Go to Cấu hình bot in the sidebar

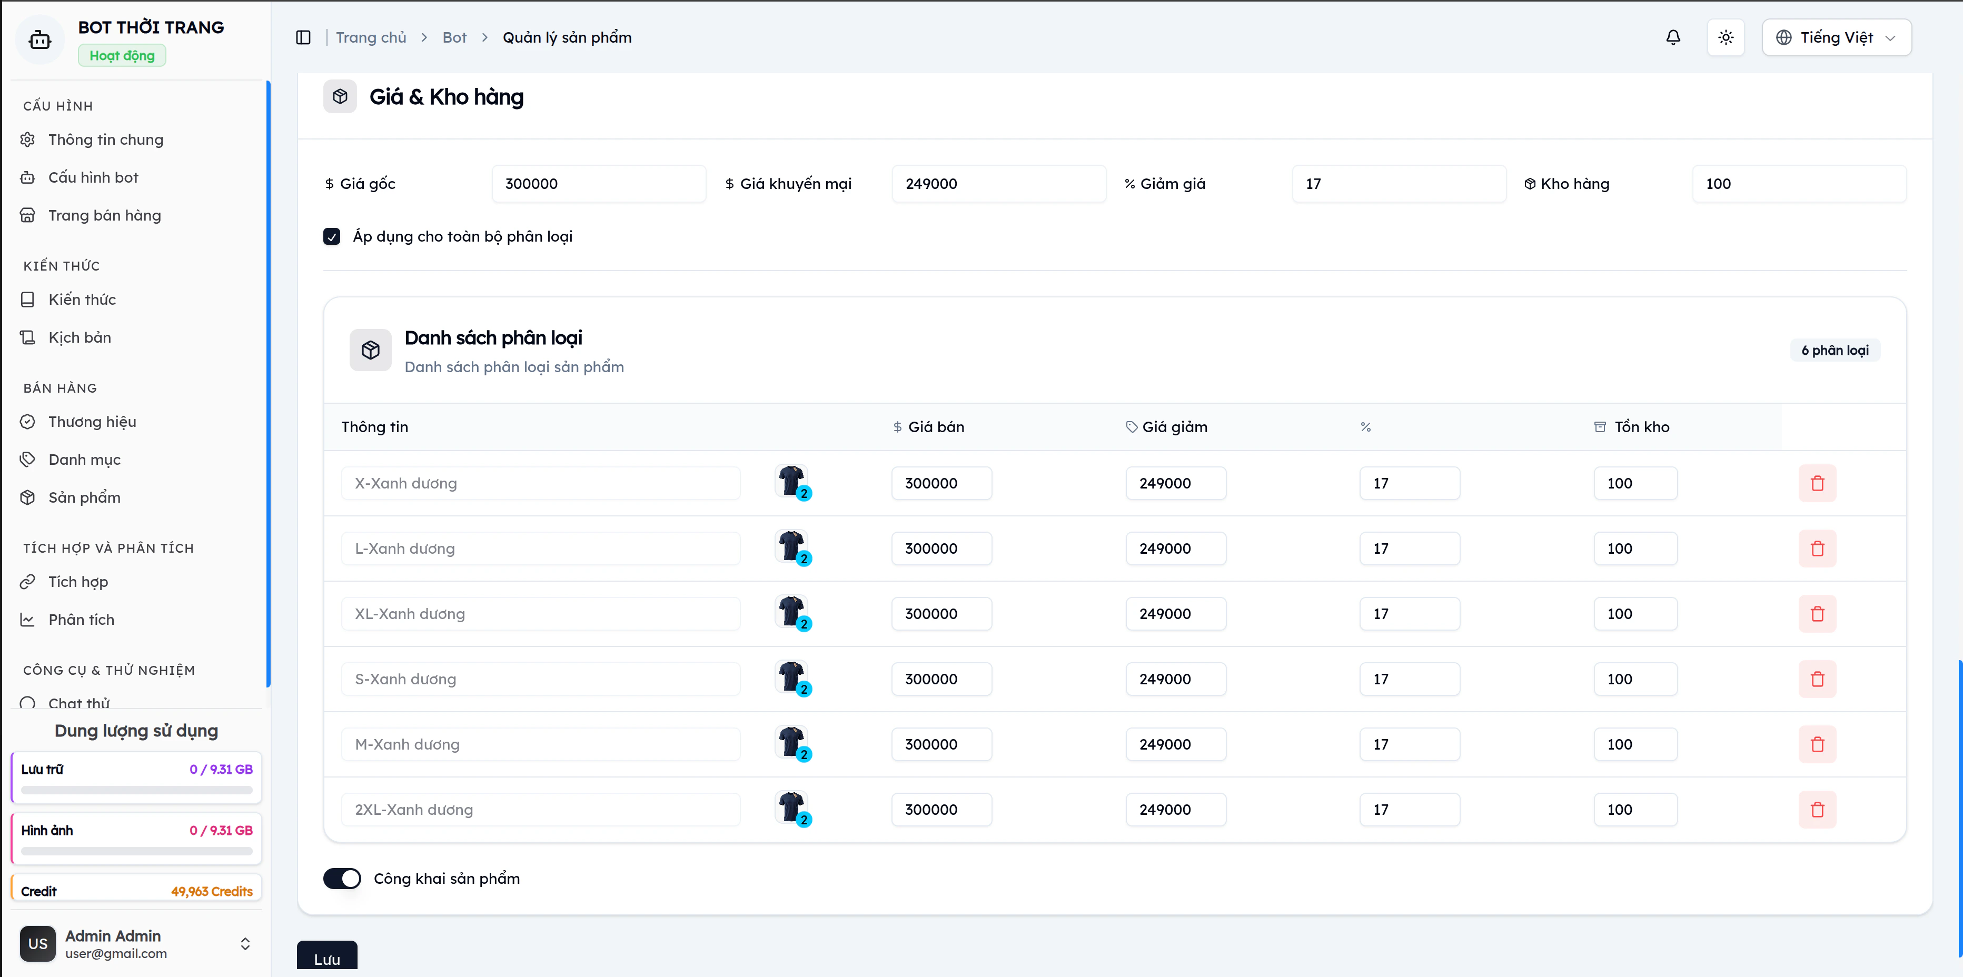[93, 177]
